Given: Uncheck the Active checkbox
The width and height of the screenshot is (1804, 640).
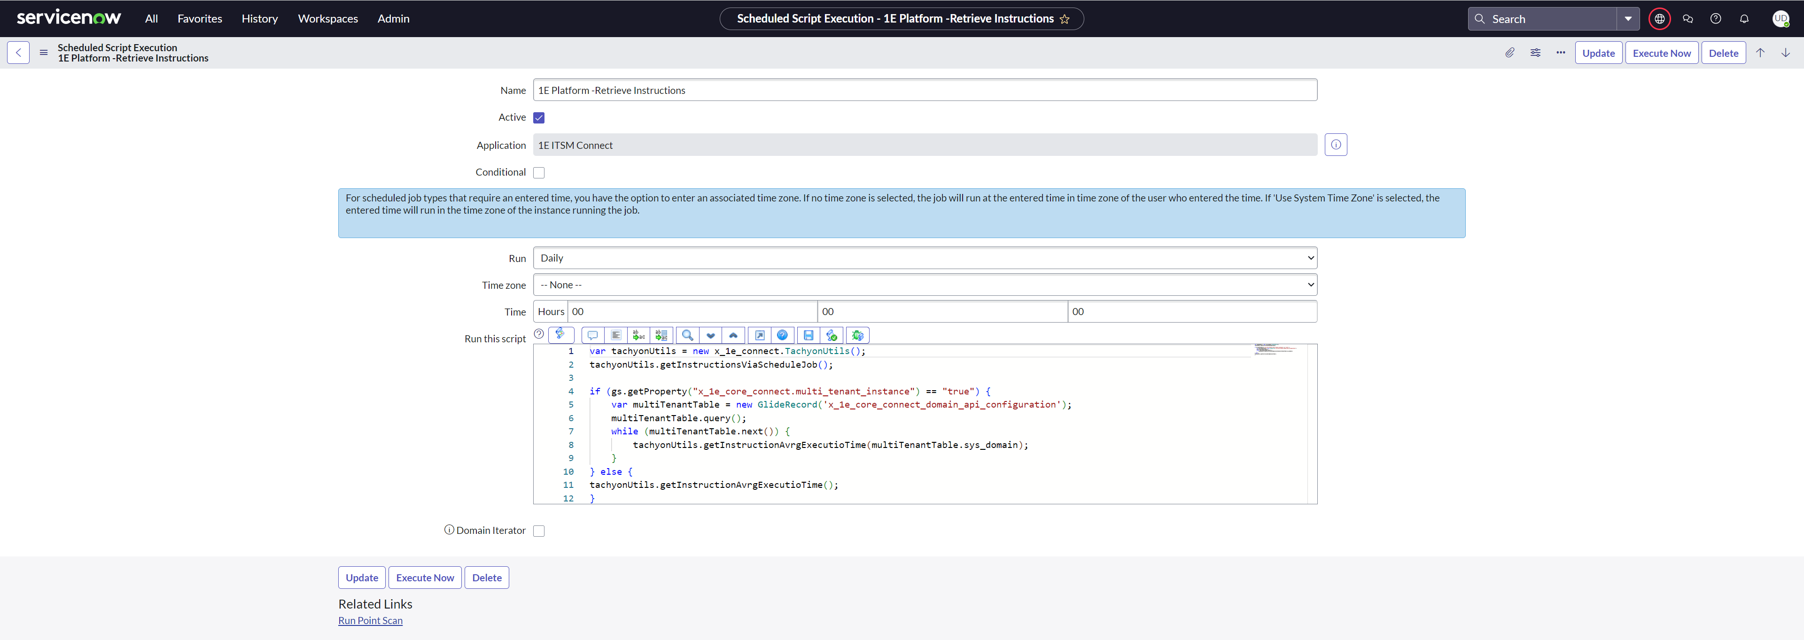Looking at the screenshot, I should click(x=538, y=118).
